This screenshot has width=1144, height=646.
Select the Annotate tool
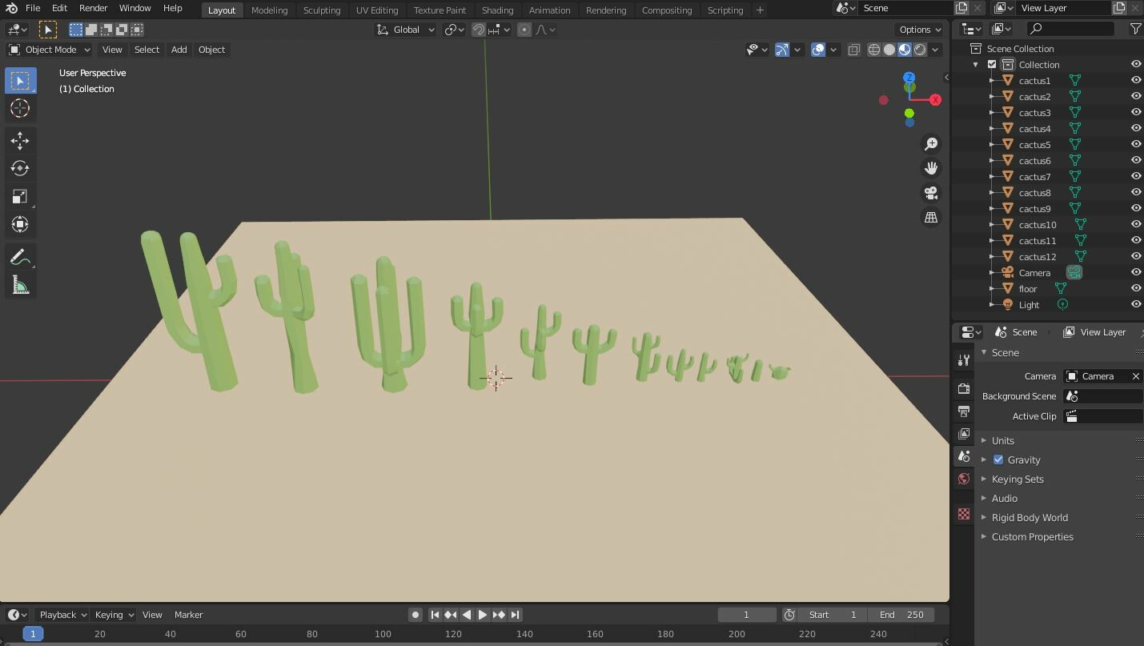point(20,257)
